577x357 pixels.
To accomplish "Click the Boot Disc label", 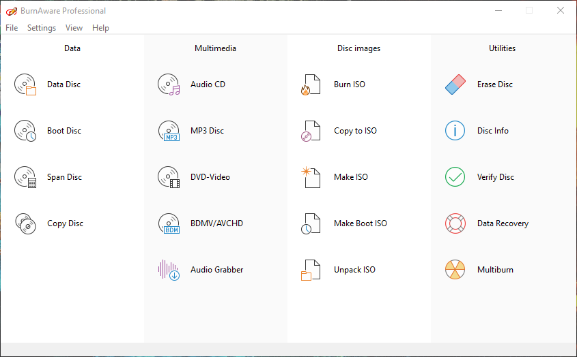I will coord(64,131).
